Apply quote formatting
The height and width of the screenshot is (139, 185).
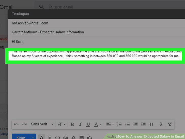151,124
